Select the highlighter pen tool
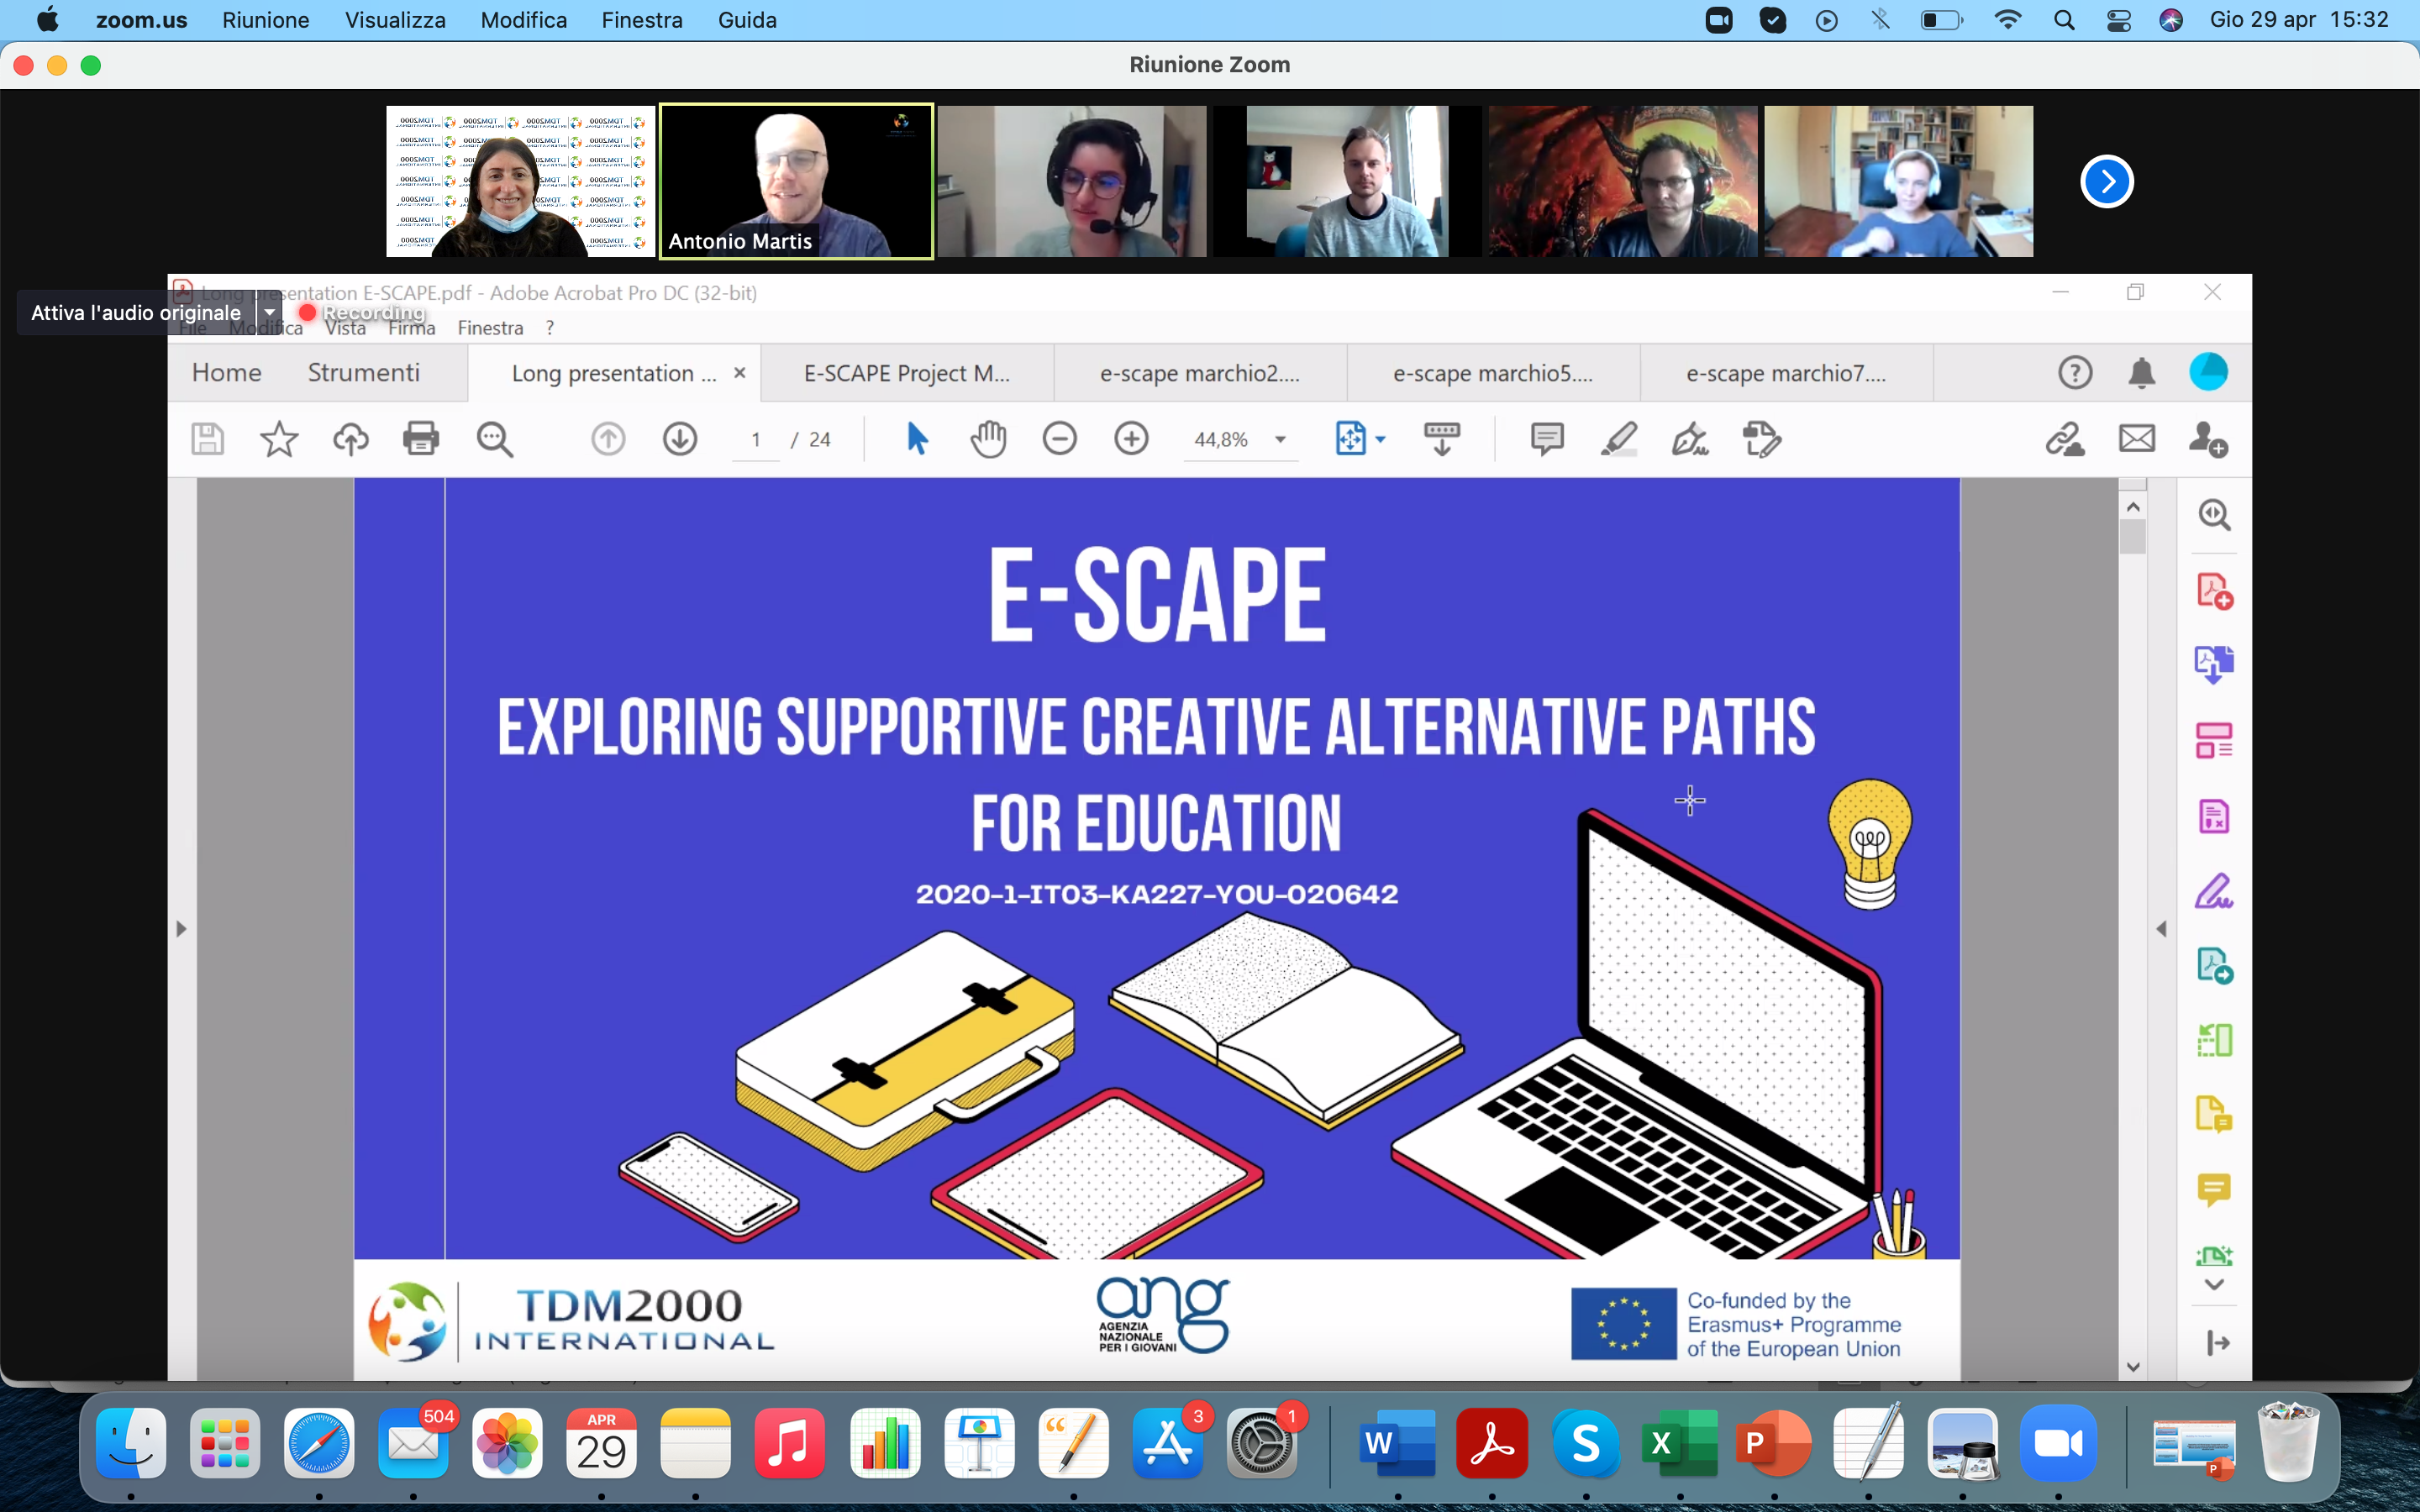The width and height of the screenshot is (2420, 1512). point(1618,439)
